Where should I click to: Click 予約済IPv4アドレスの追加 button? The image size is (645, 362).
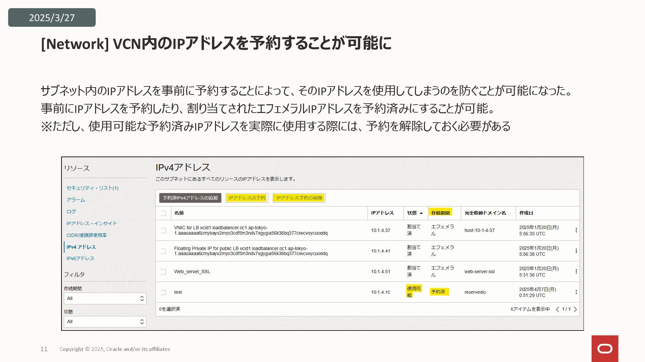(x=190, y=198)
